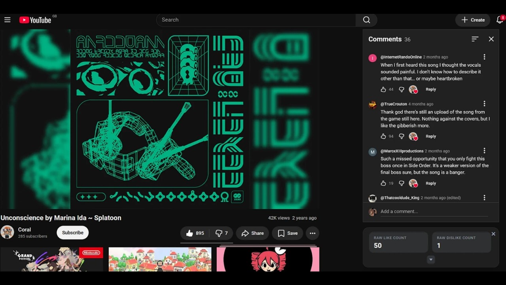Image resolution: width=506 pixels, height=285 pixels.
Task: Open options menu for TrueCrouton's comment
Action: pyautogui.click(x=484, y=104)
